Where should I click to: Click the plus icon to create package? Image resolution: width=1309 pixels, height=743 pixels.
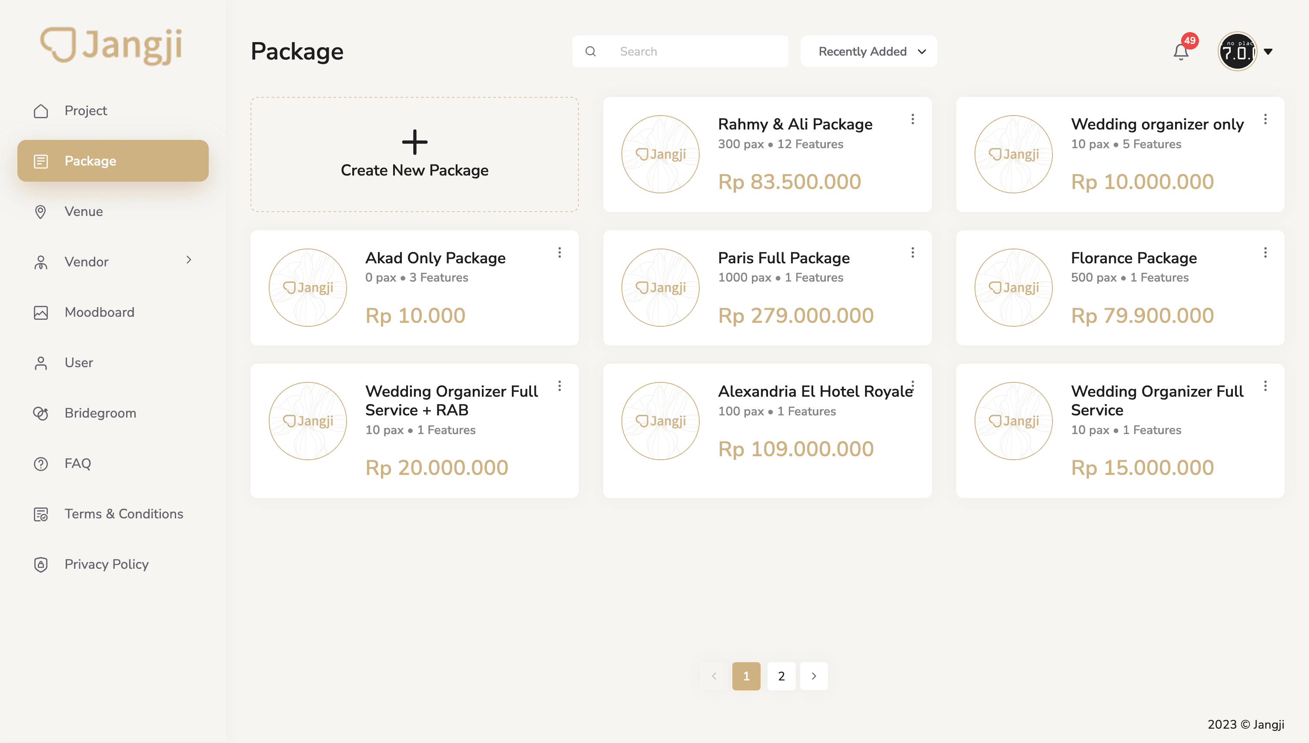[414, 142]
